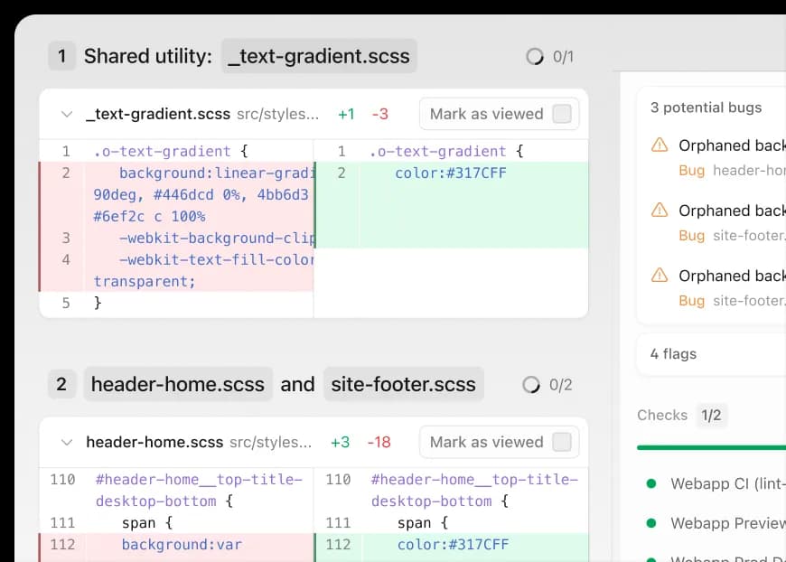Click the 0/1 progress circle icon
The height and width of the screenshot is (562, 786).
pyautogui.click(x=534, y=57)
